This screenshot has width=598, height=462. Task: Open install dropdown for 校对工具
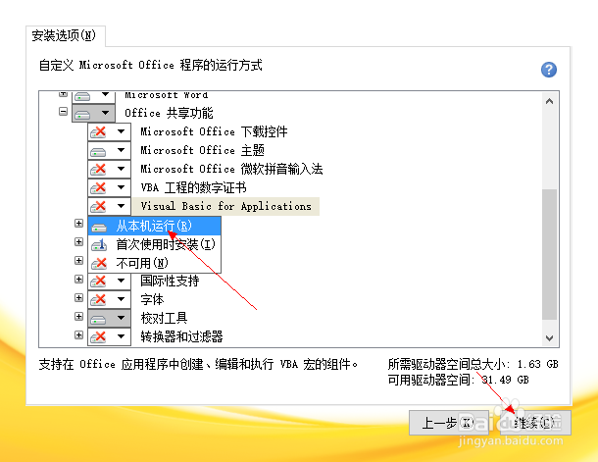pyautogui.click(x=121, y=318)
